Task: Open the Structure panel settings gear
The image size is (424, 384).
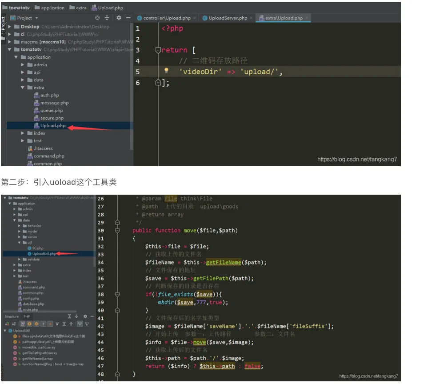Action: pos(85,316)
